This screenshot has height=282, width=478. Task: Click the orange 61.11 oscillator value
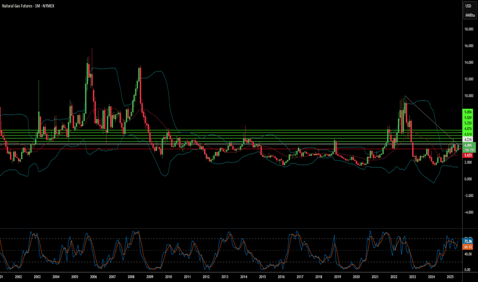click(x=468, y=247)
